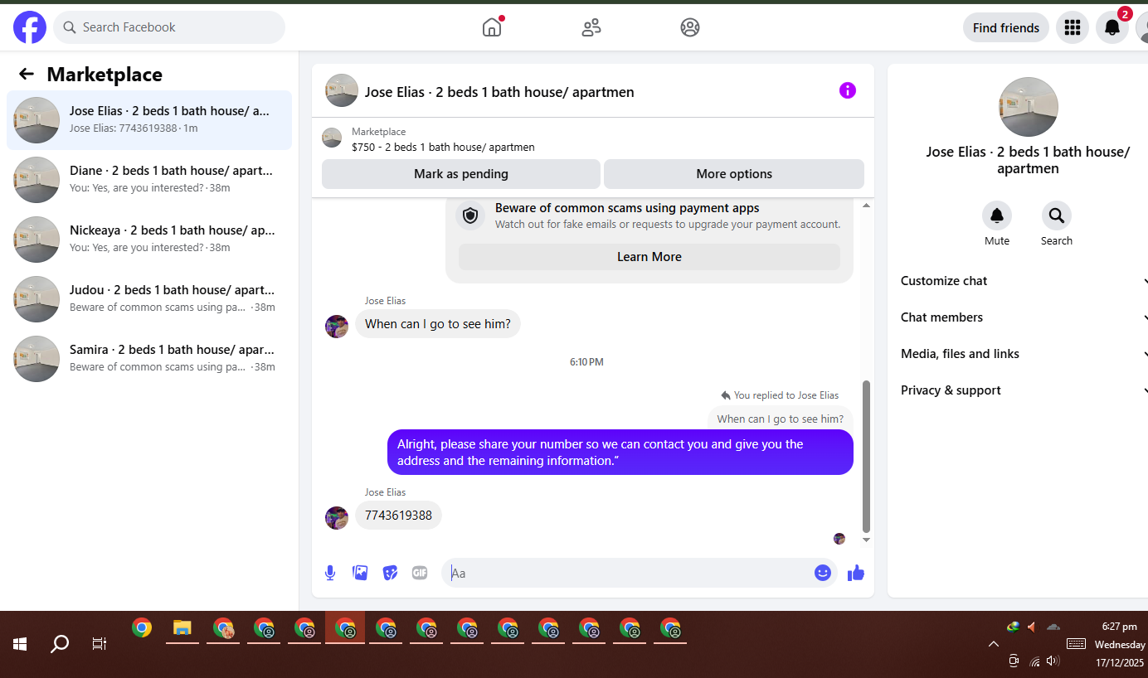
Task: Search in conversation using the magnifier icon
Action: coord(1057,216)
